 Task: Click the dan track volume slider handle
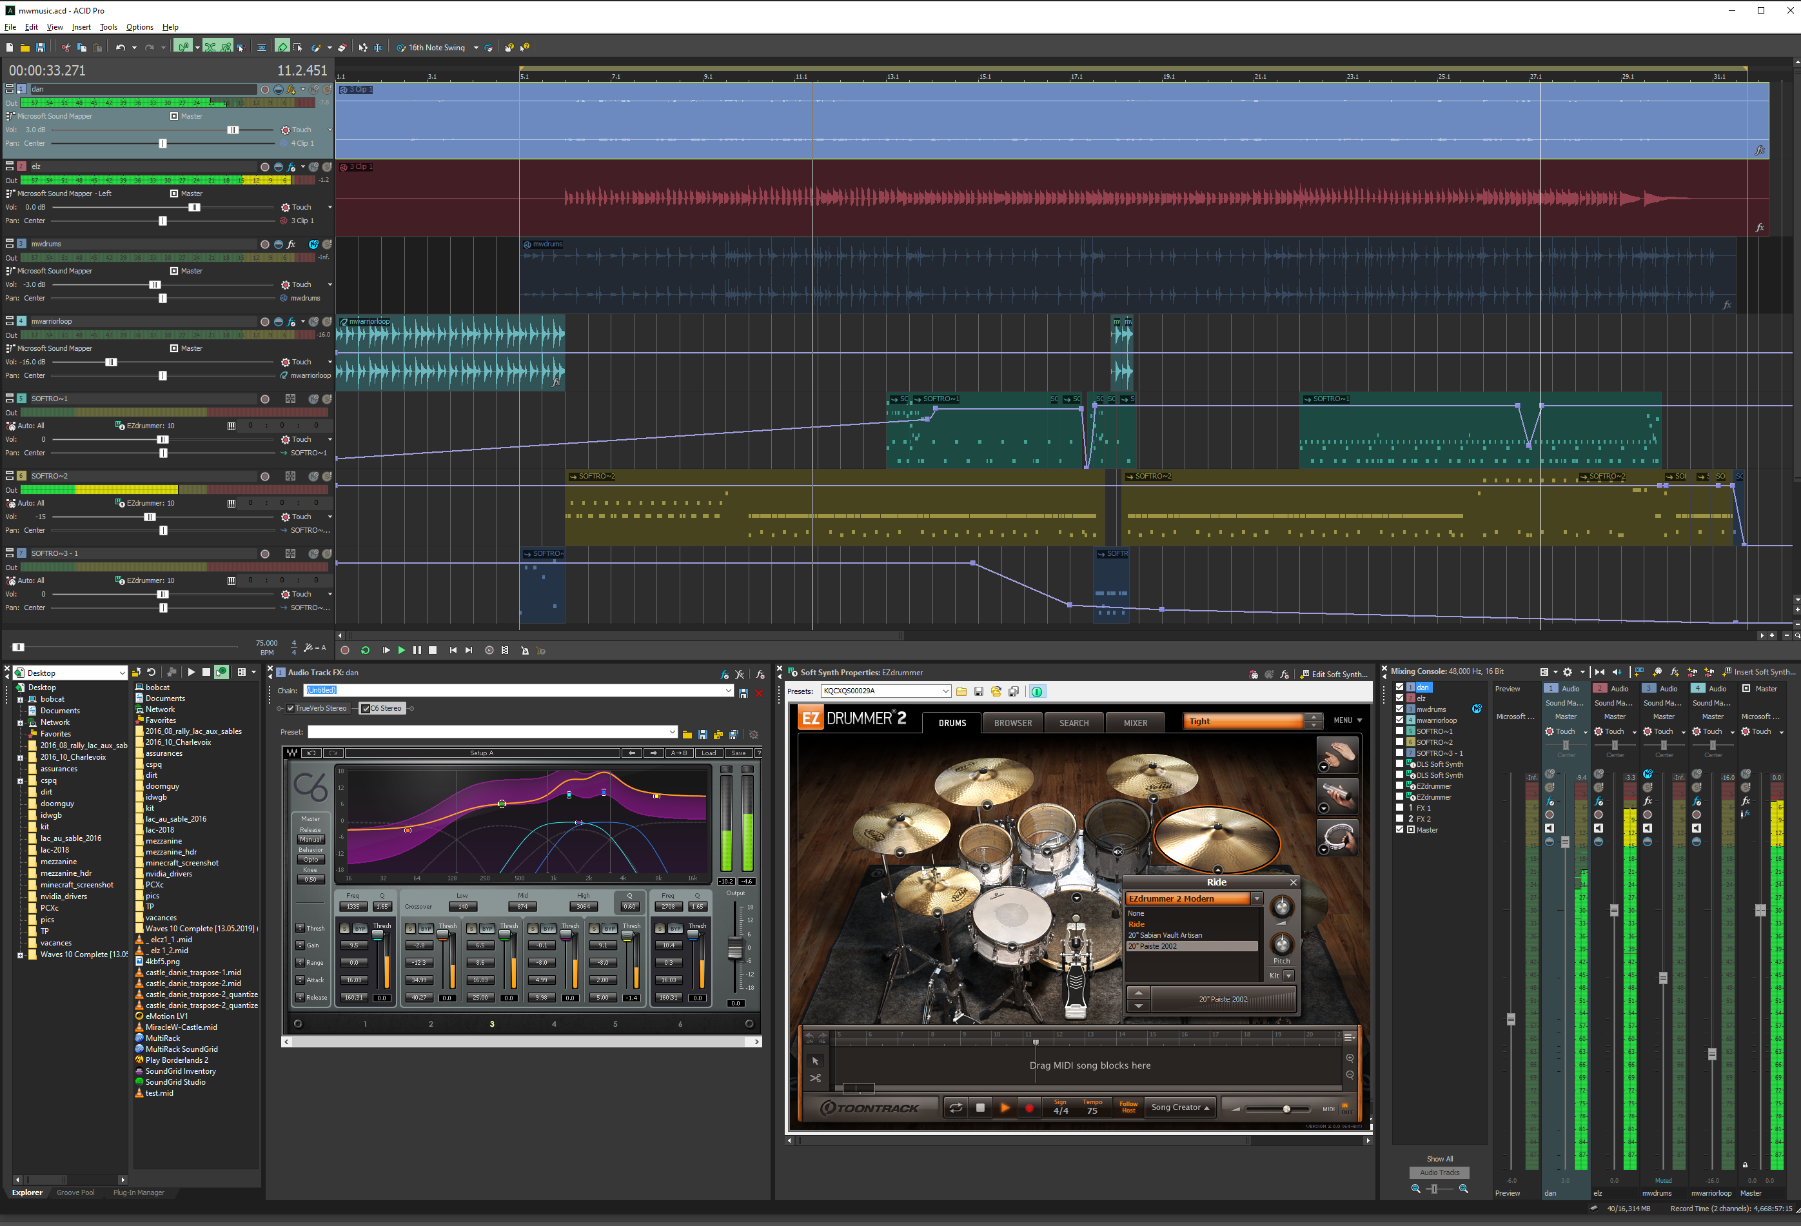[233, 130]
